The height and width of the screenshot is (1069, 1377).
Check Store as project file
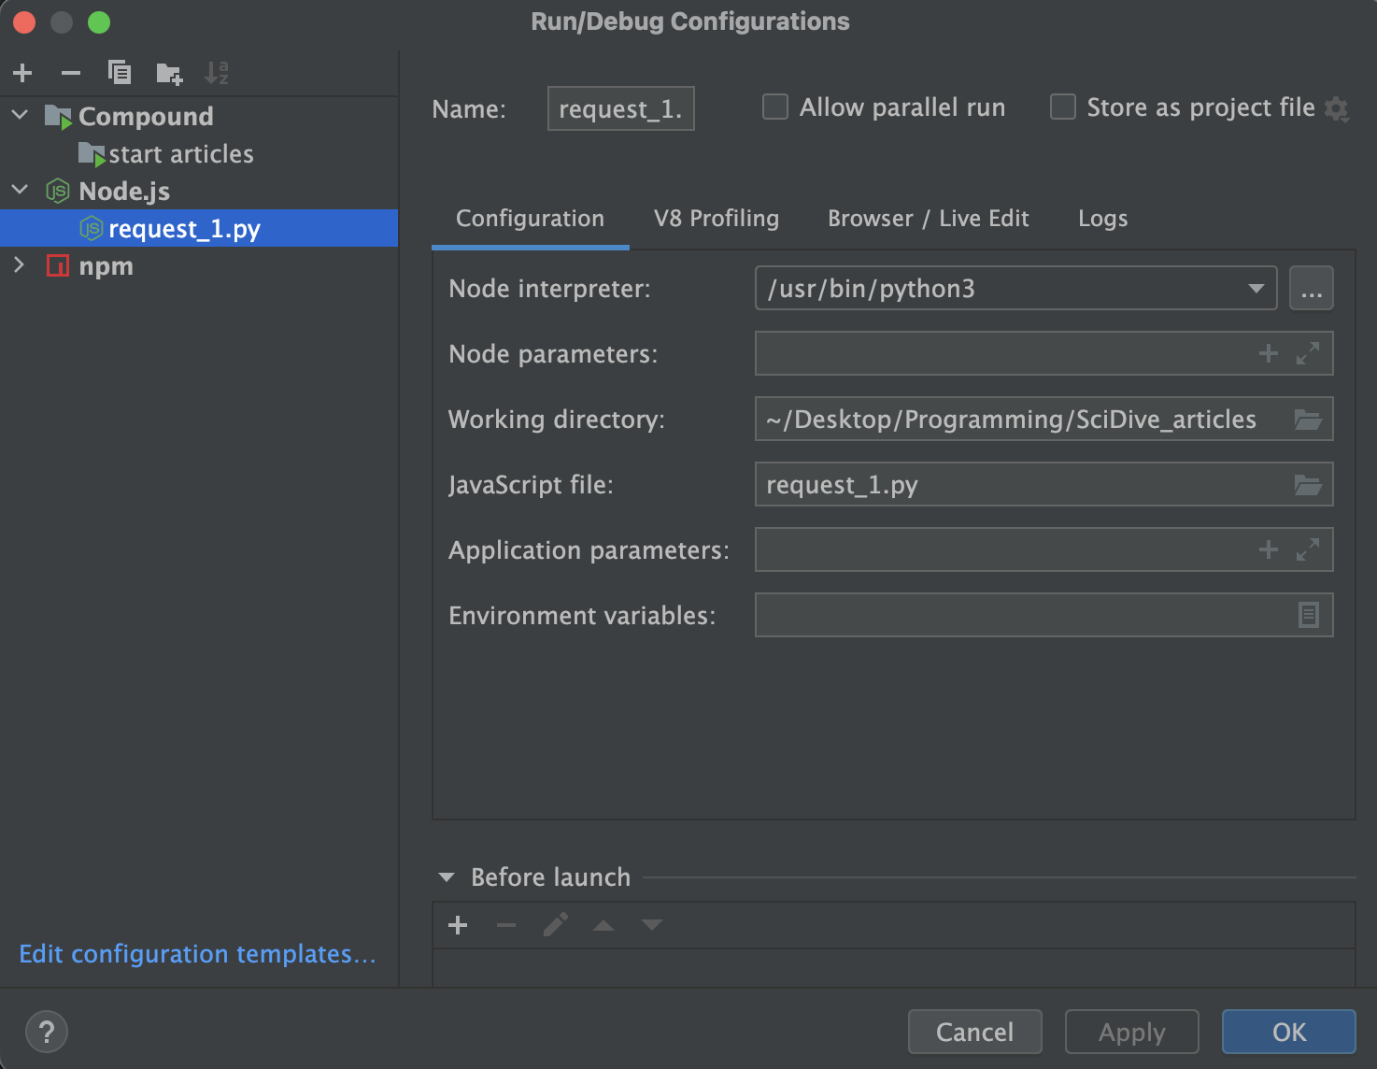click(x=1063, y=107)
